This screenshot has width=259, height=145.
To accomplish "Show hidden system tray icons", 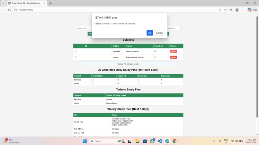I will 214,141.
